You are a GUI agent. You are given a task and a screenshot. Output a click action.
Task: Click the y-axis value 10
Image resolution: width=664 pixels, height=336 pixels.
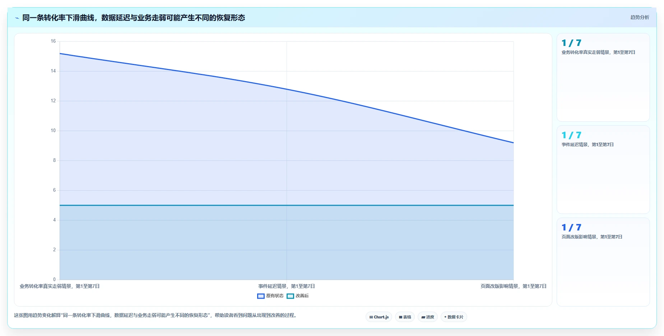click(x=53, y=131)
